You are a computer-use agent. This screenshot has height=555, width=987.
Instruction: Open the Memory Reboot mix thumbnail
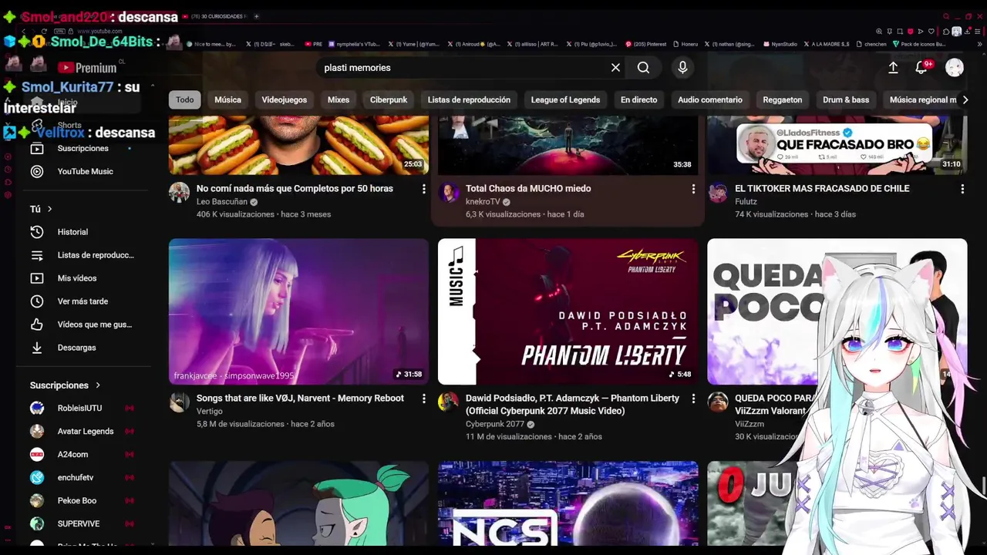tap(298, 311)
